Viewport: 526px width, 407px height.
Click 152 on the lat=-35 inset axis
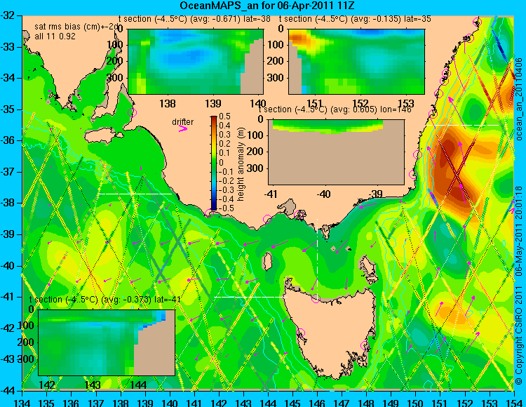(x=360, y=103)
